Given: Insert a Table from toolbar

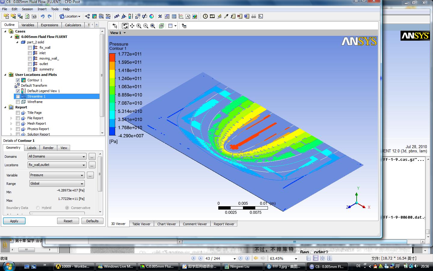Looking at the screenshot, I should 174,16.
